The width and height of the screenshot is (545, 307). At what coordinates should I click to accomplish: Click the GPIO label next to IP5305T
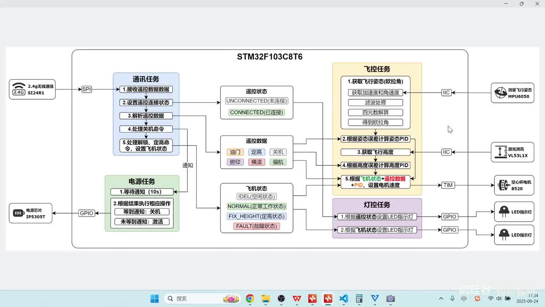click(86, 213)
